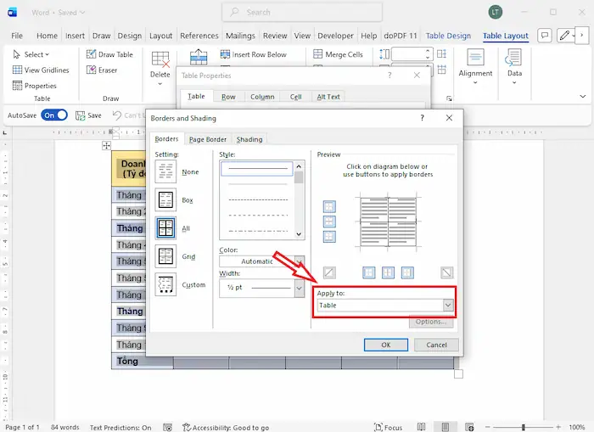Image resolution: width=594 pixels, height=432 pixels.
Task: Expand the border Width dropdown
Action: pyautogui.click(x=299, y=289)
